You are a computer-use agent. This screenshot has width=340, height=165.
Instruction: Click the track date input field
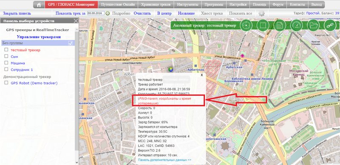(x=96, y=14)
